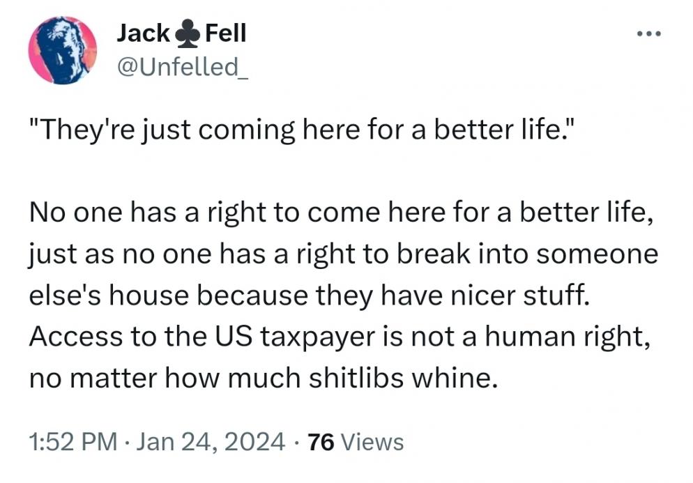Click the "Views" label

372,443
